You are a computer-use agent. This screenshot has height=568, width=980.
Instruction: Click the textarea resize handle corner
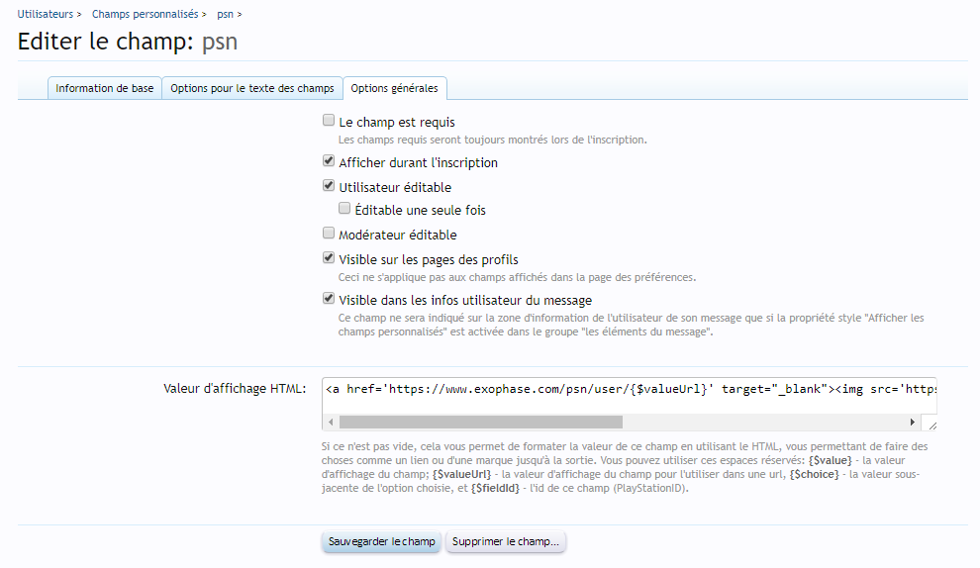tap(931, 424)
